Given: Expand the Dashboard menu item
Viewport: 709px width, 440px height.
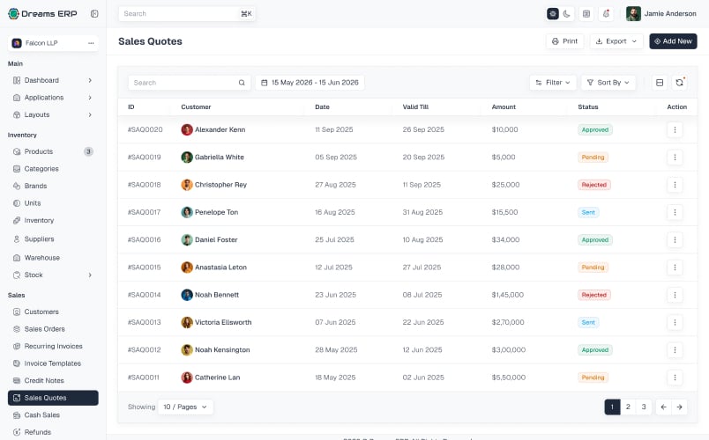Looking at the screenshot, I should coord(53,80).
